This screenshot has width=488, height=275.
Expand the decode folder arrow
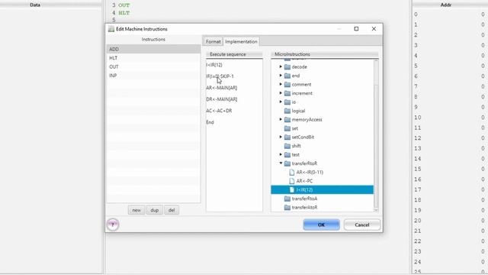pos(281,66)
